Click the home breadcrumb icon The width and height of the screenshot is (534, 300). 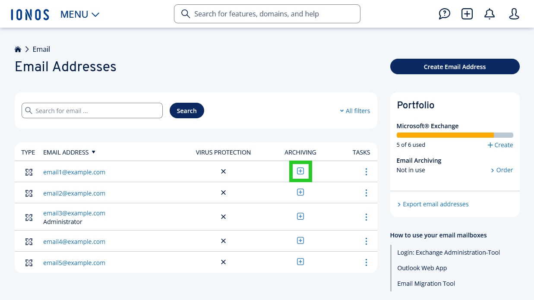[x=18, y=49]
